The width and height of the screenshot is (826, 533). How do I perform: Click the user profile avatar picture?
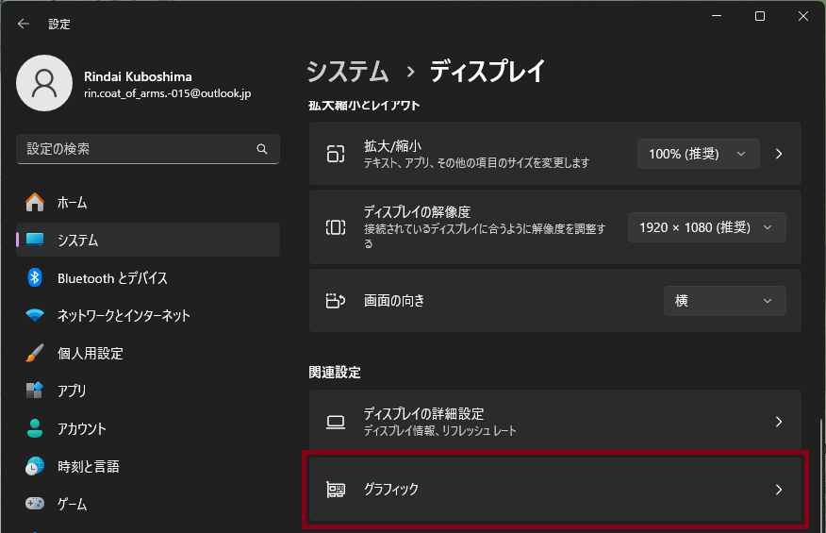click(44, 83)
